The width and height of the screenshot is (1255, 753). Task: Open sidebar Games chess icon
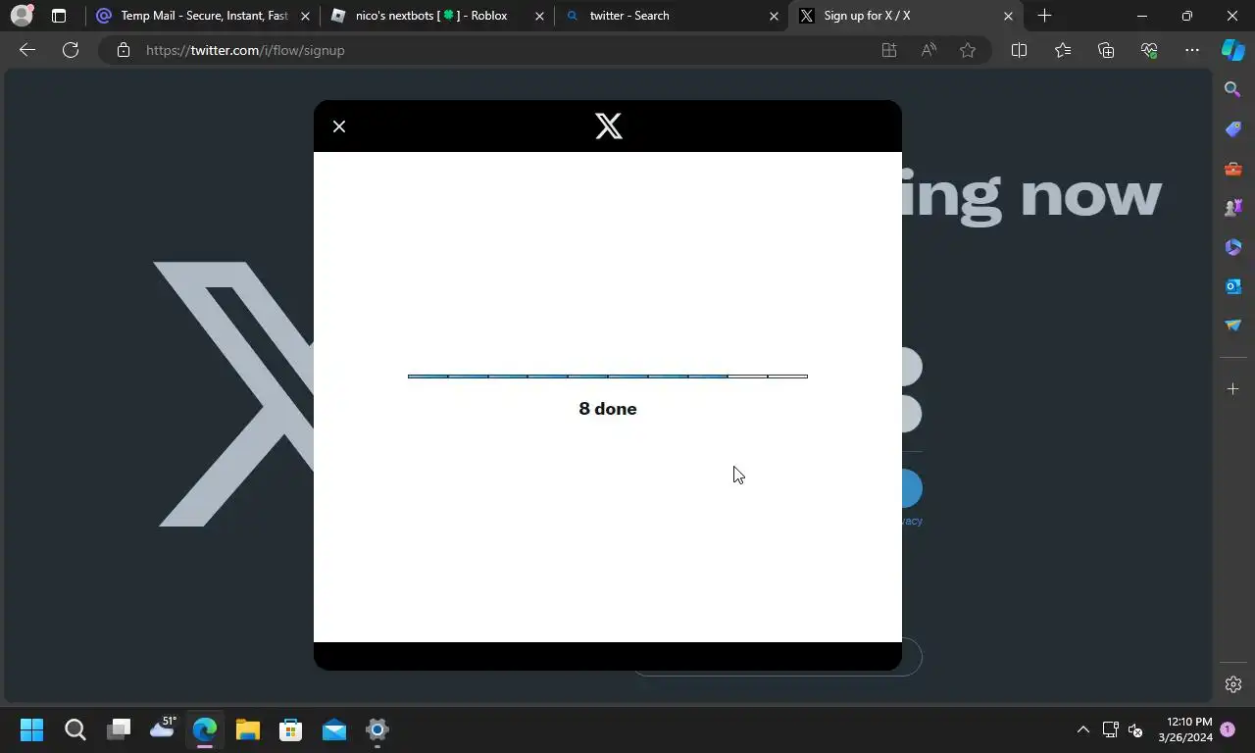[x=1233, y=208]
